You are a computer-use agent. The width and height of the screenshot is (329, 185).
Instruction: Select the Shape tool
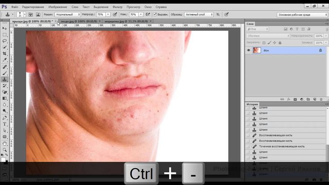pos(4,137)
